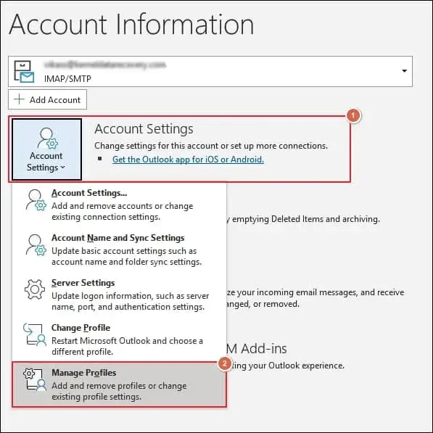This screenshot has width=433, height=433.
Task: Click the gear icon next to Server Settings
Action: [x=35, y=289]
